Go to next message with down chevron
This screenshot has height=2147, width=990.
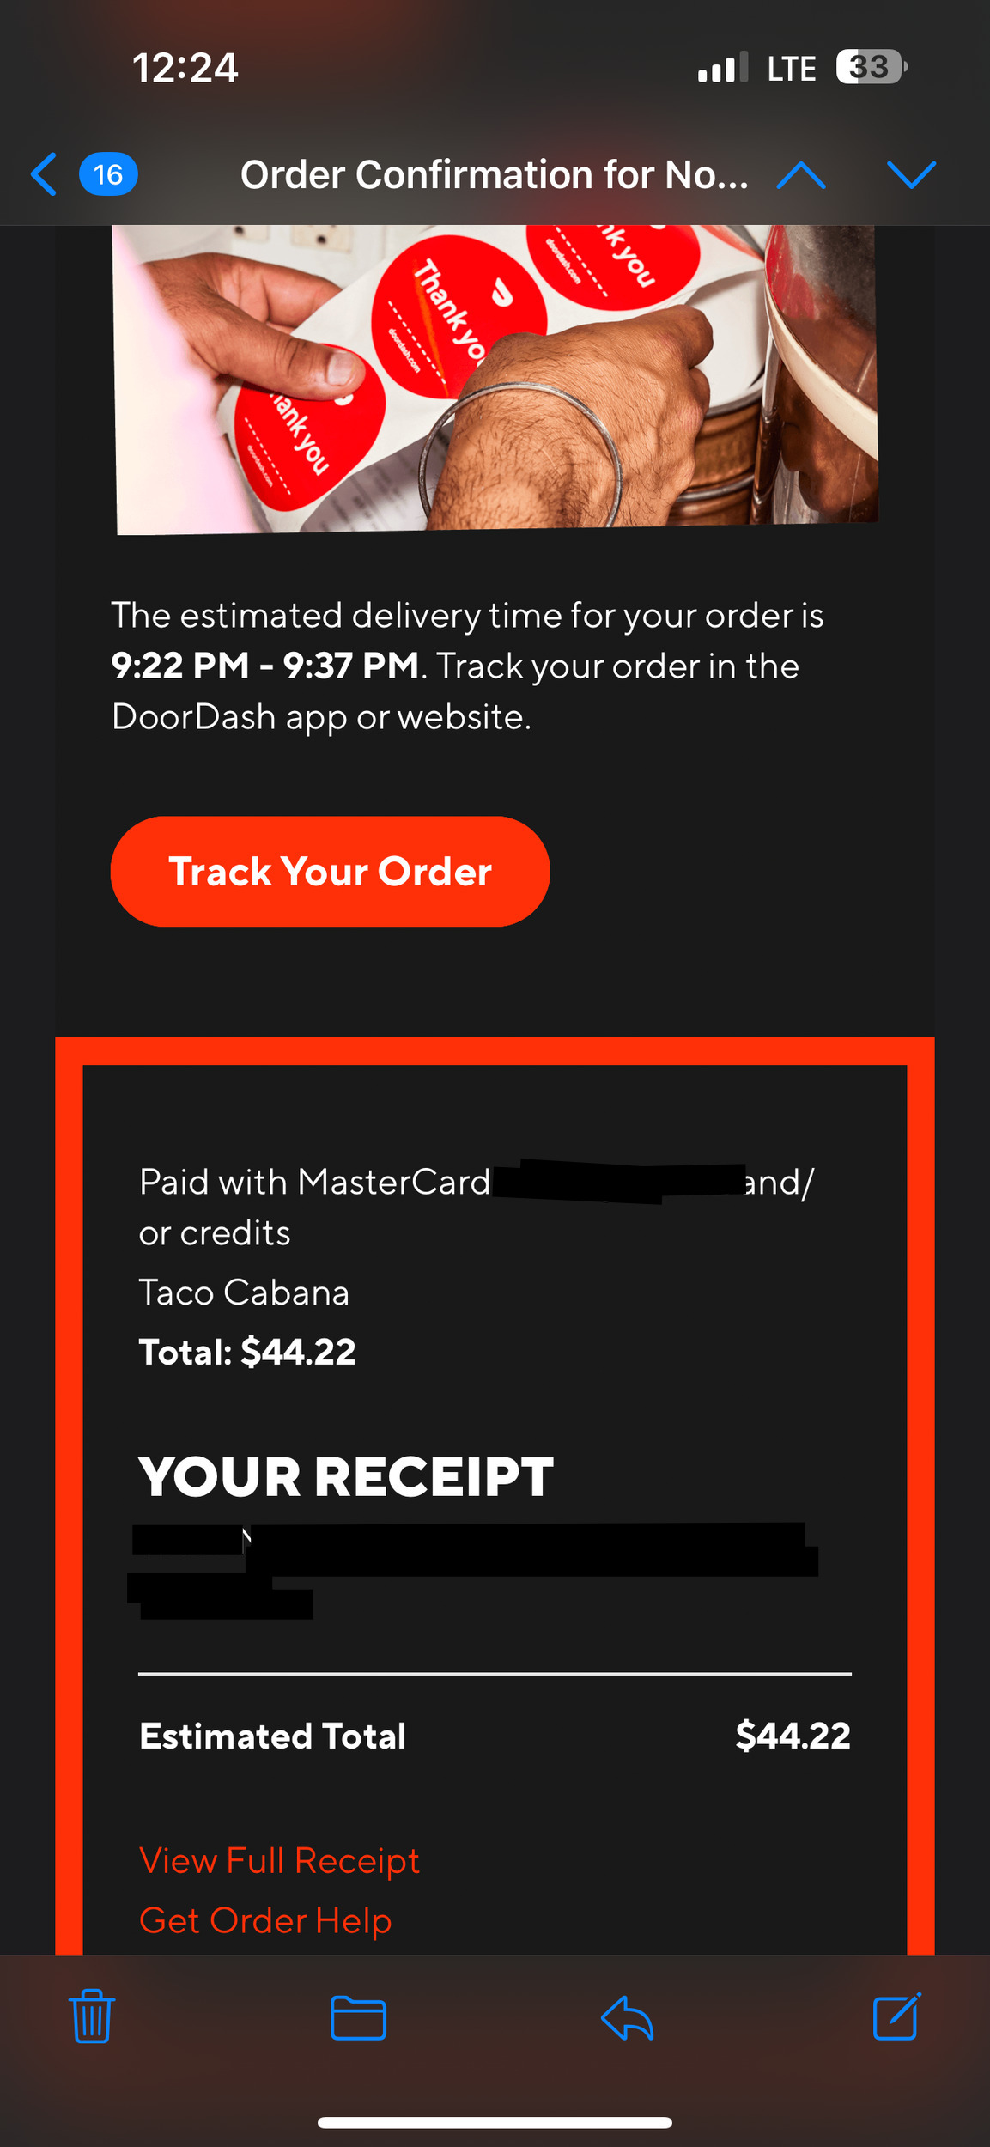911,175
